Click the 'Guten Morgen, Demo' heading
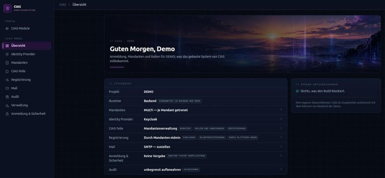The image size is (385, 178). (142, 49)
